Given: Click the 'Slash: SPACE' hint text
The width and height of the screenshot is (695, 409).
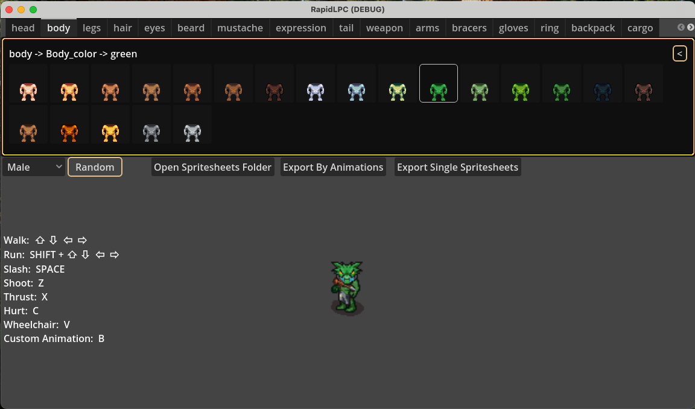Looking at the screenshot, I should 34,270.
